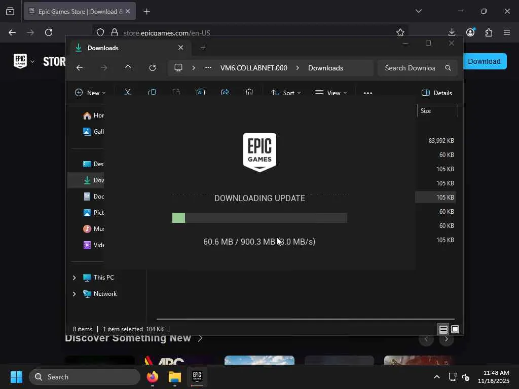The height and width of the screenshot is (389, 519).
Task: Click the Share icon in Explorer toolbar
Action: pos(225,92)
